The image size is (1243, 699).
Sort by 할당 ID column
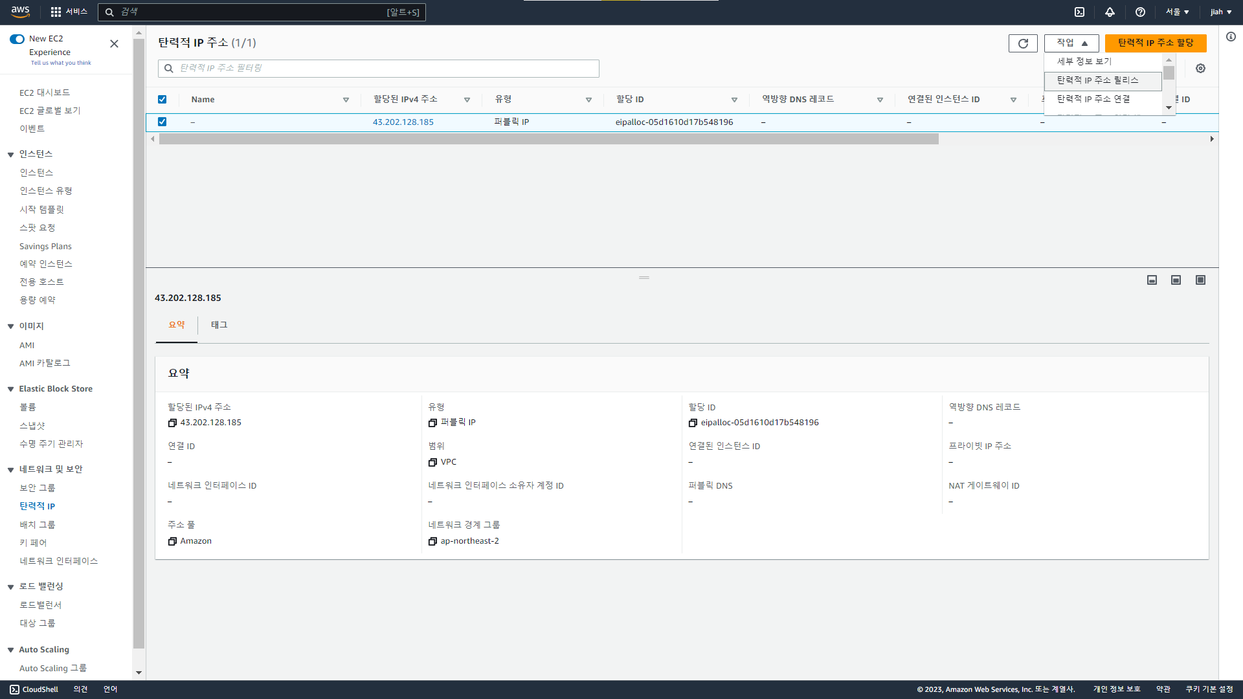point(734,100)
